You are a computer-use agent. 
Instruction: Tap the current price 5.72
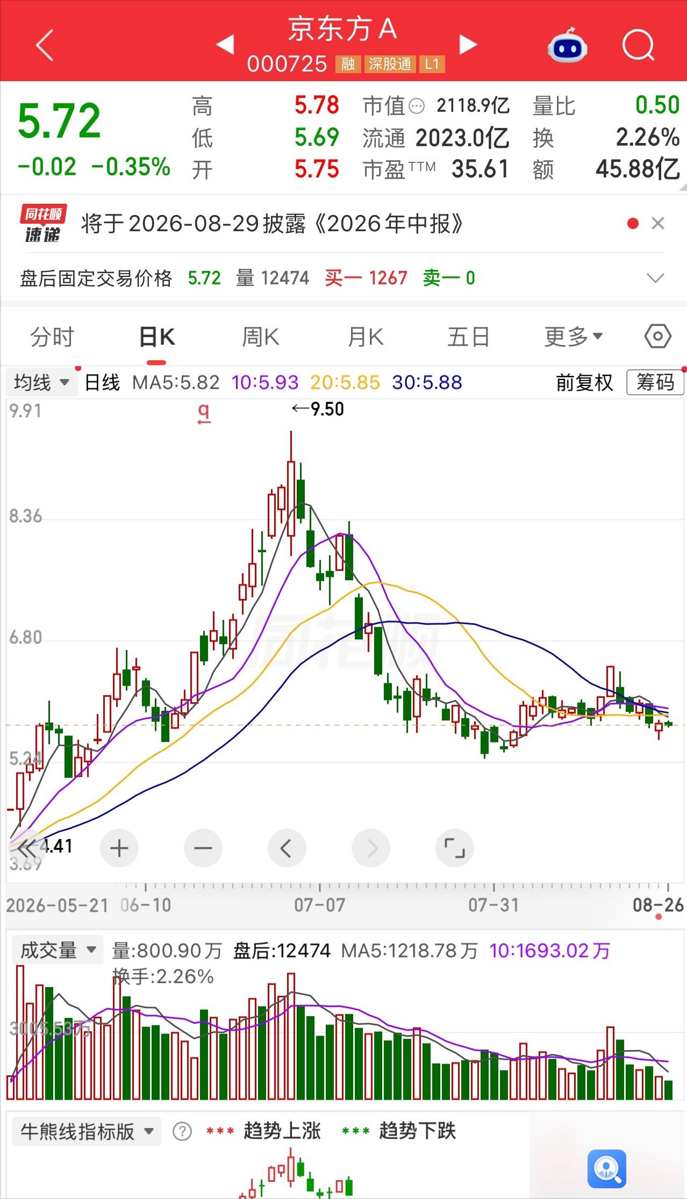pos(59,121)
